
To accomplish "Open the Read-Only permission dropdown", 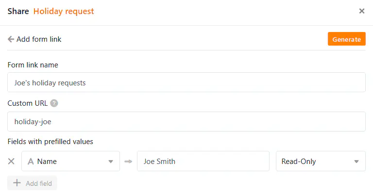I will (321, 161).
